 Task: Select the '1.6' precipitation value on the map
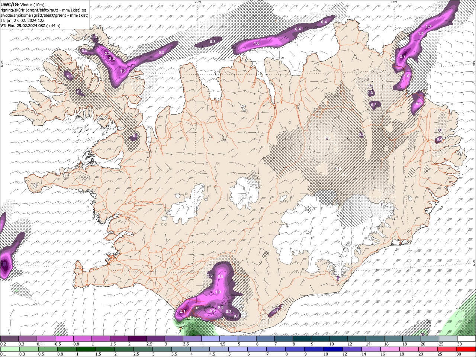coord(257,44)
